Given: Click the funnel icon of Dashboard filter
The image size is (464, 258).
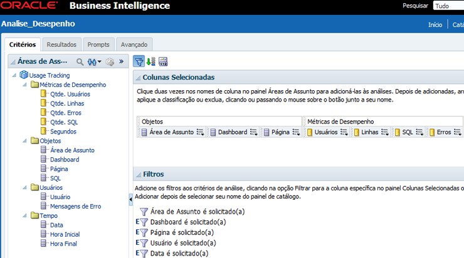Looking at the screenshot, I should tap(144, 222).
